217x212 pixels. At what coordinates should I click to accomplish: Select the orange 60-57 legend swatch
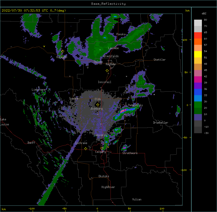point(198,42)
